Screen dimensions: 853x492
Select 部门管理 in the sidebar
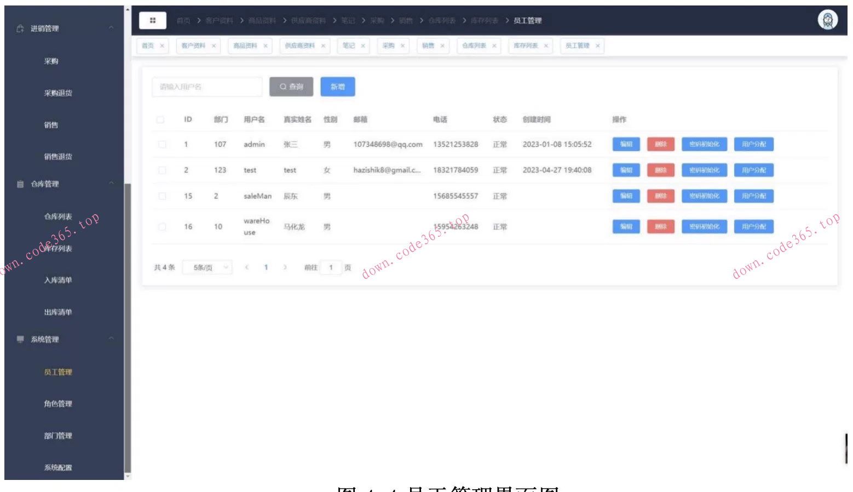click(58, 436)
